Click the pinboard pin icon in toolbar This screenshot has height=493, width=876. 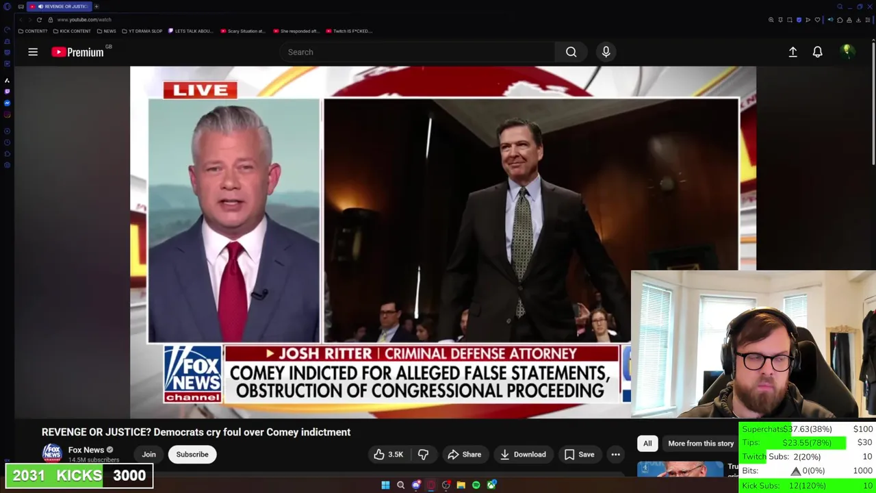click(x=780, y=20)
